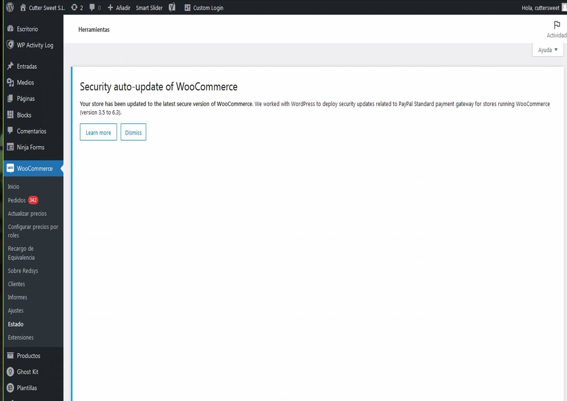The width and height of the screenshot is (567, 401).
Task: Open Productos menu item
Action: click(x=29, y=356)
